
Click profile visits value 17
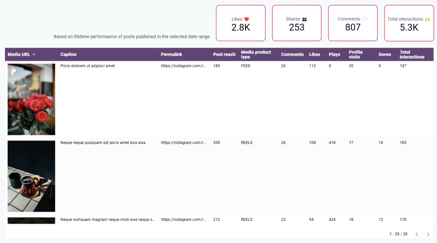(351, 143)
